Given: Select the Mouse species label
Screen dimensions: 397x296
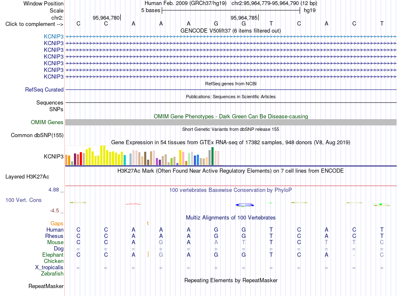Looking at the screenshot, I should click(55, 242).
